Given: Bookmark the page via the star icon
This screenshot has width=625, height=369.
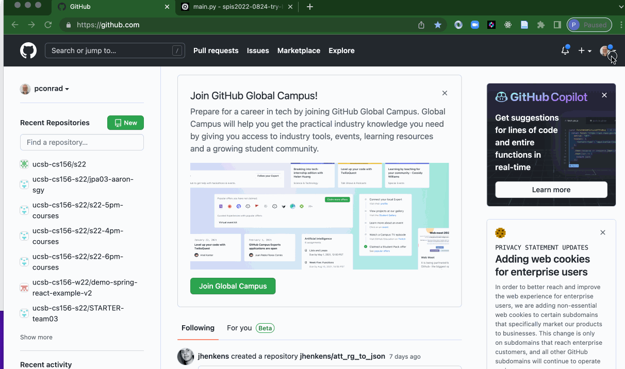Looking at the screenshot, I should (438, 24).
